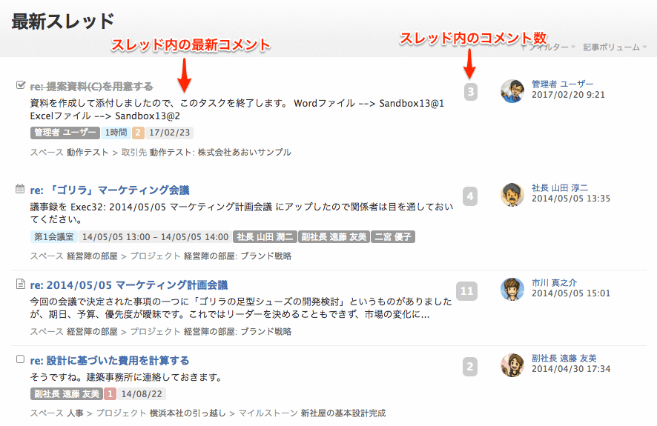Click the completed-task check icon beside 提案資料(C)を用意する

(x=21, y=85)
